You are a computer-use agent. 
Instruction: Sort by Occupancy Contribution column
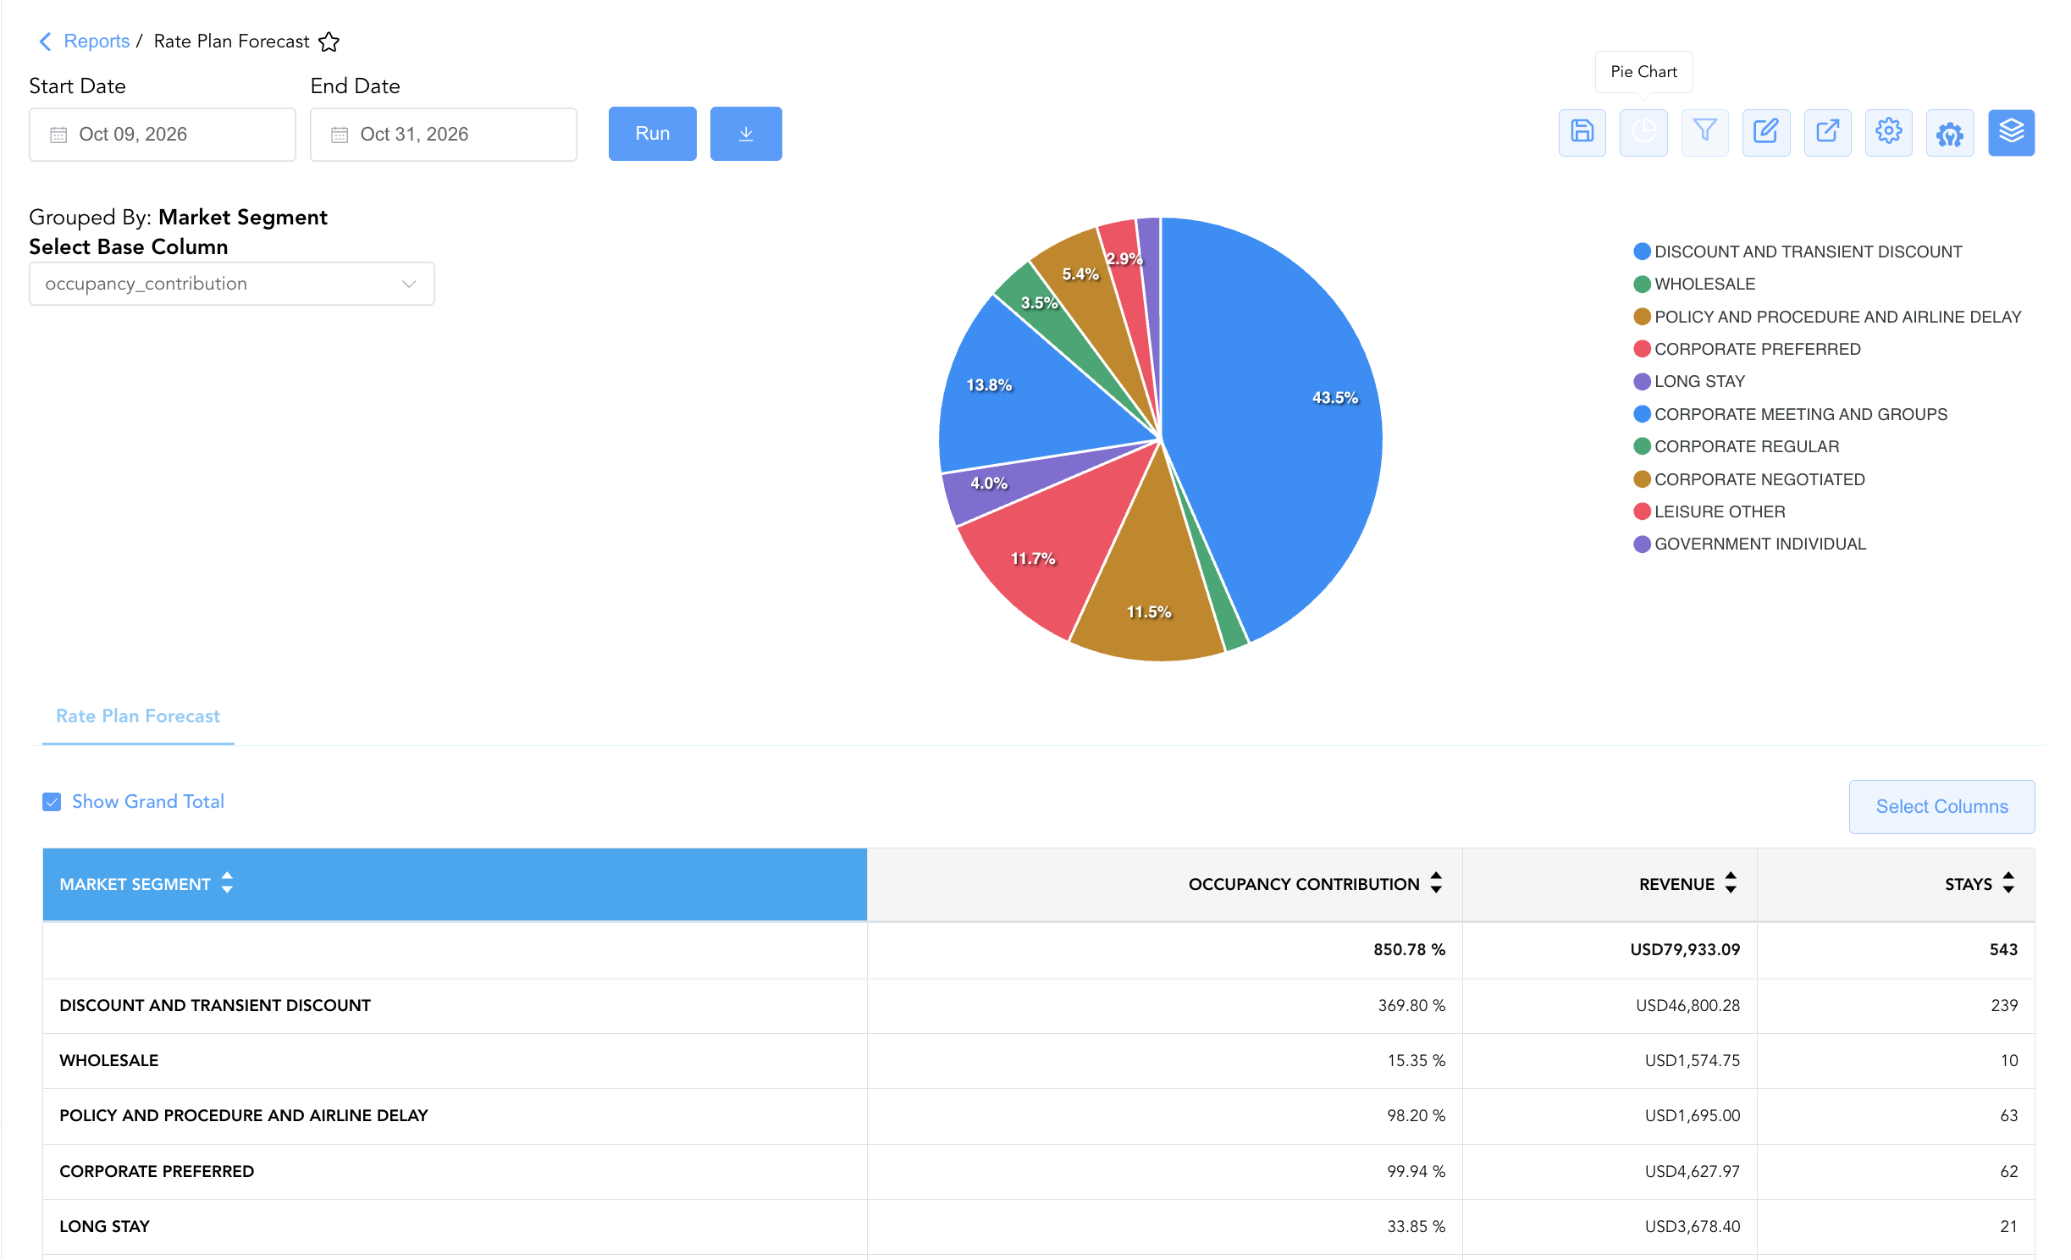coord(1314,883)
